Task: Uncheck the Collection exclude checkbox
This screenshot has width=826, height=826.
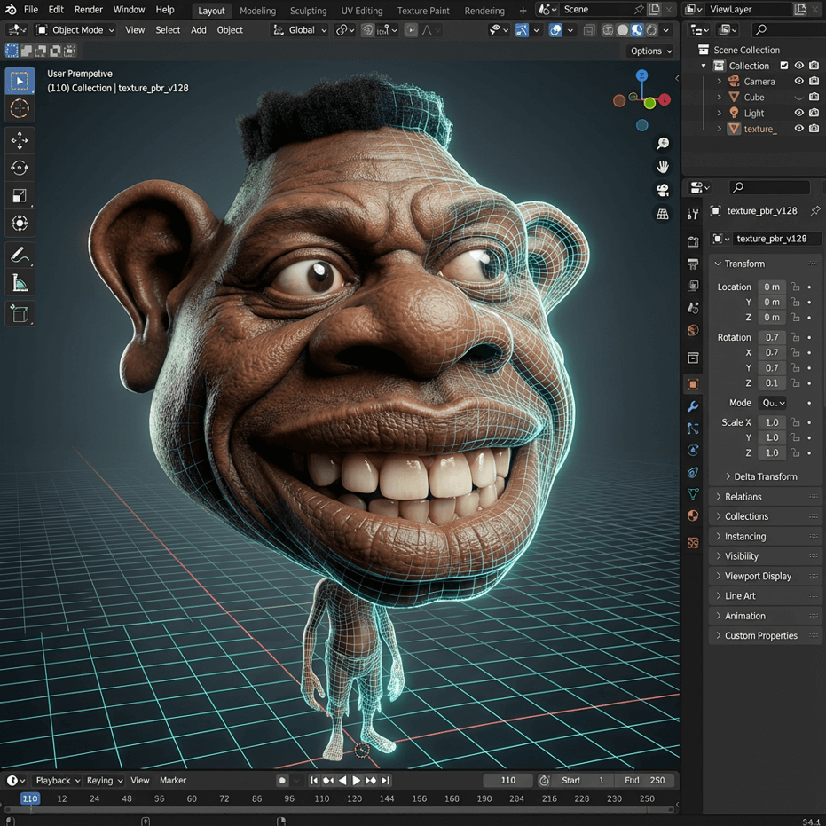Action: [x=783, y=66]
